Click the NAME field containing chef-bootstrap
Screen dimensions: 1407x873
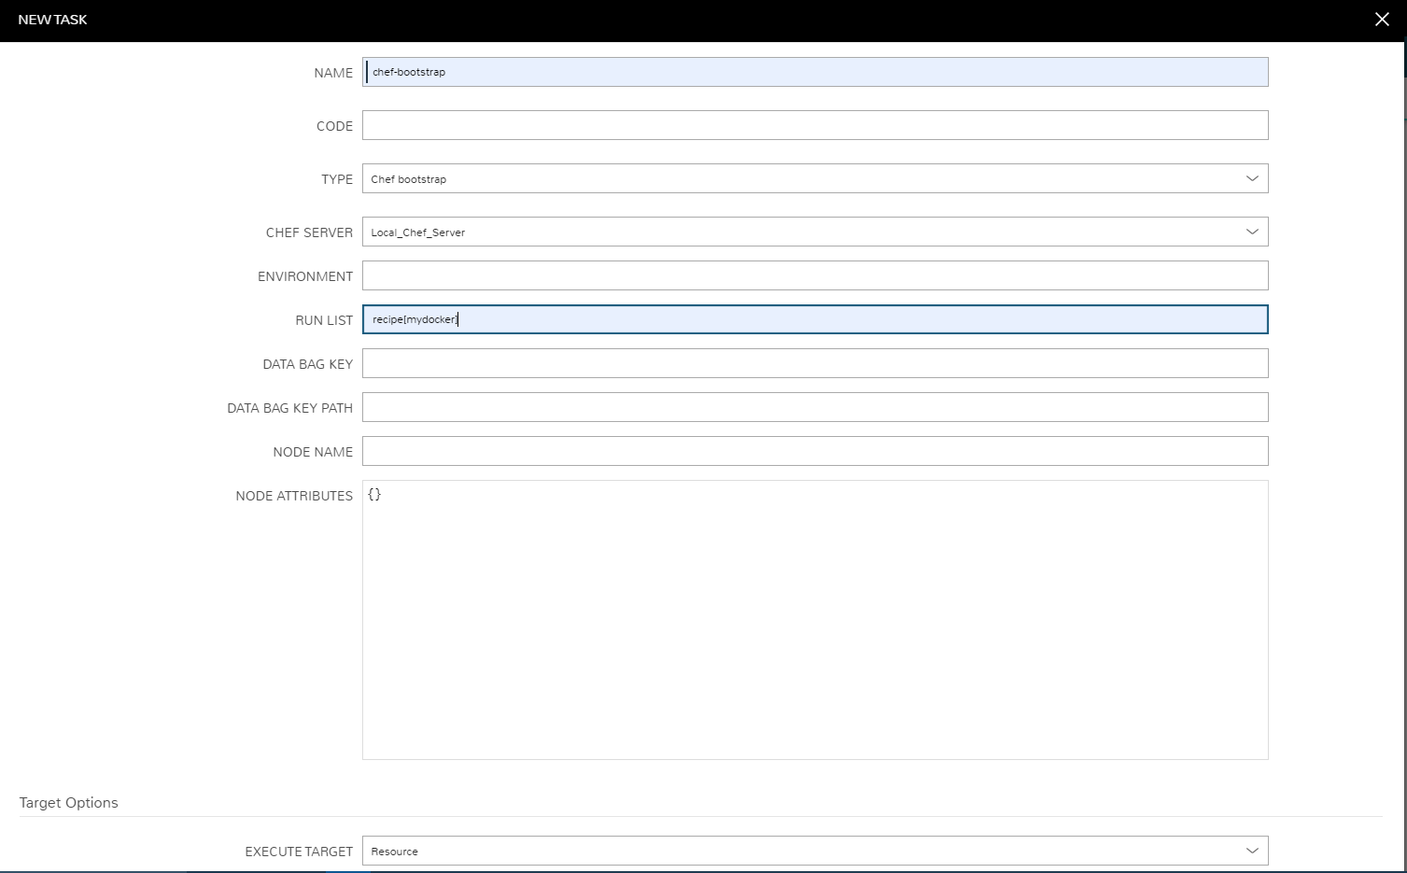click(x=815, y=72)
